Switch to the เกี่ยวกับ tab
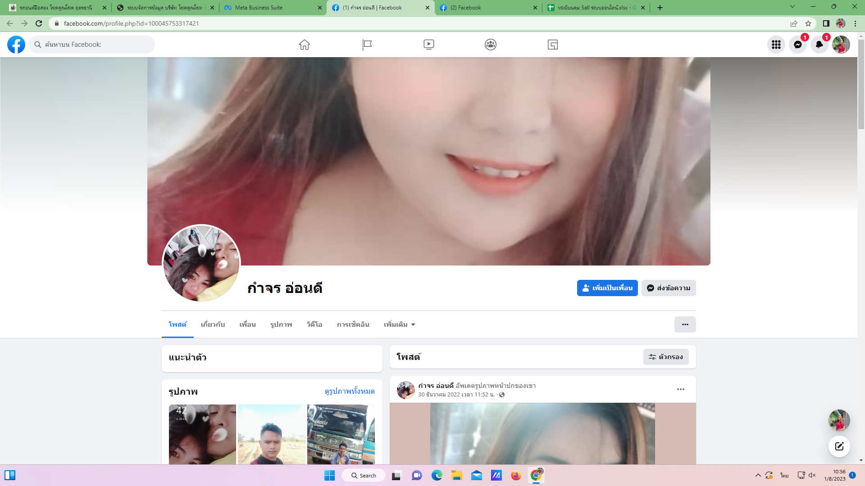Screen dimensions: 865x486 (x=213, y=324)
